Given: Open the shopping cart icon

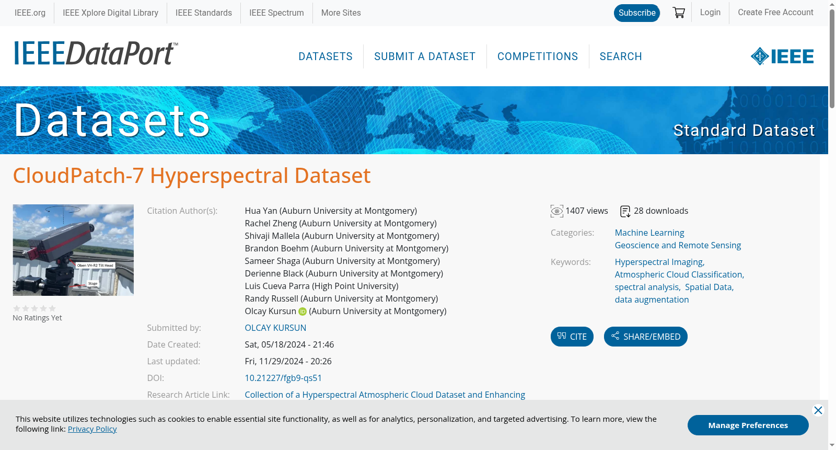Looking at the screenshot, I should (679, 13).
